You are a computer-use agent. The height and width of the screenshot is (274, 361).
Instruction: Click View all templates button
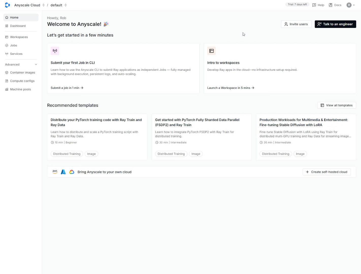337,105
